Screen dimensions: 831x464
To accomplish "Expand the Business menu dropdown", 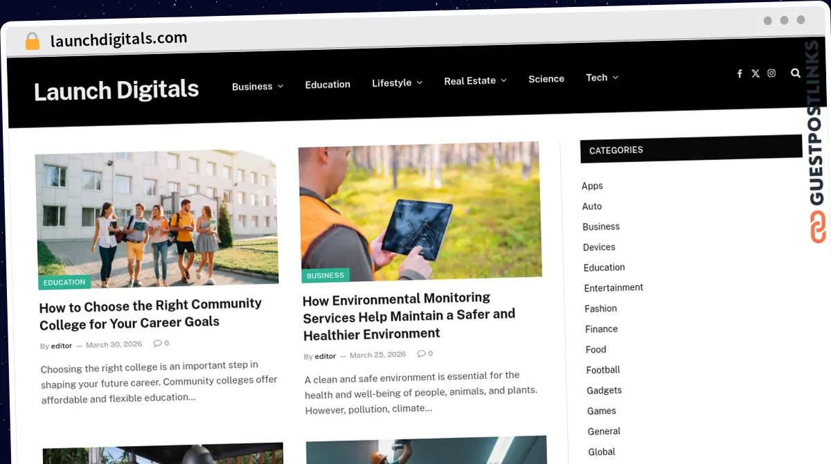I will click(258, 87).
